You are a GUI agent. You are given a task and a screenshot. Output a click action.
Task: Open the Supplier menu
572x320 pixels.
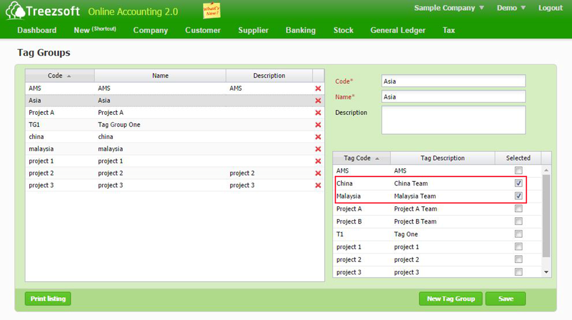253,30
